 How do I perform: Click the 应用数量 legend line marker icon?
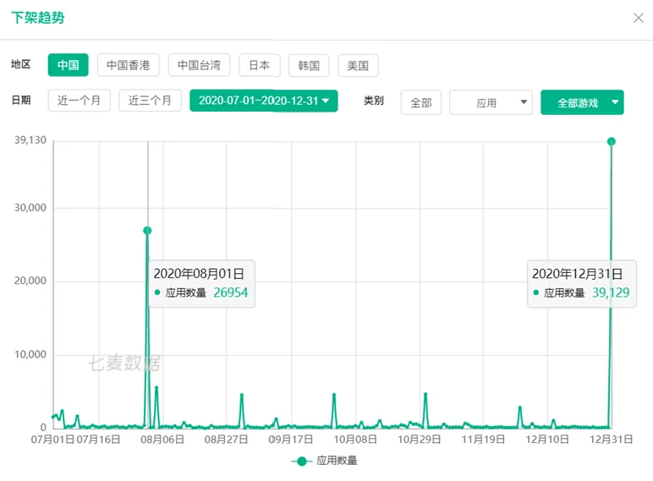[300, 461]
